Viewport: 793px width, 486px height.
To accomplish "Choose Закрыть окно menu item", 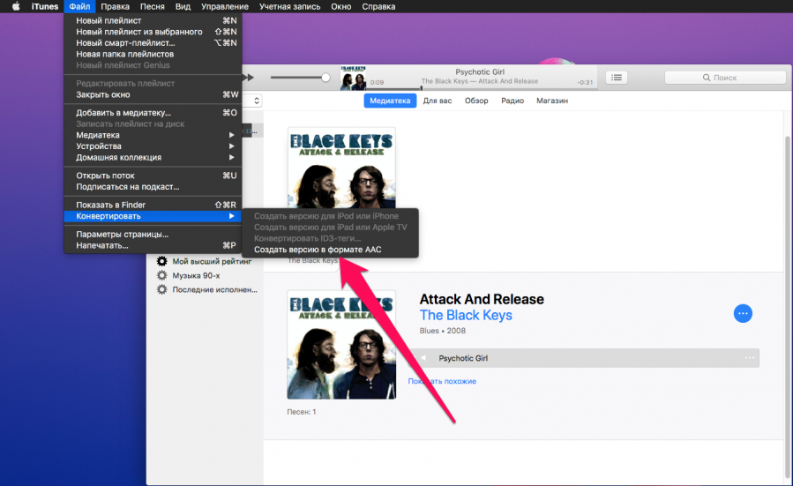I will [x=153, y=94].
